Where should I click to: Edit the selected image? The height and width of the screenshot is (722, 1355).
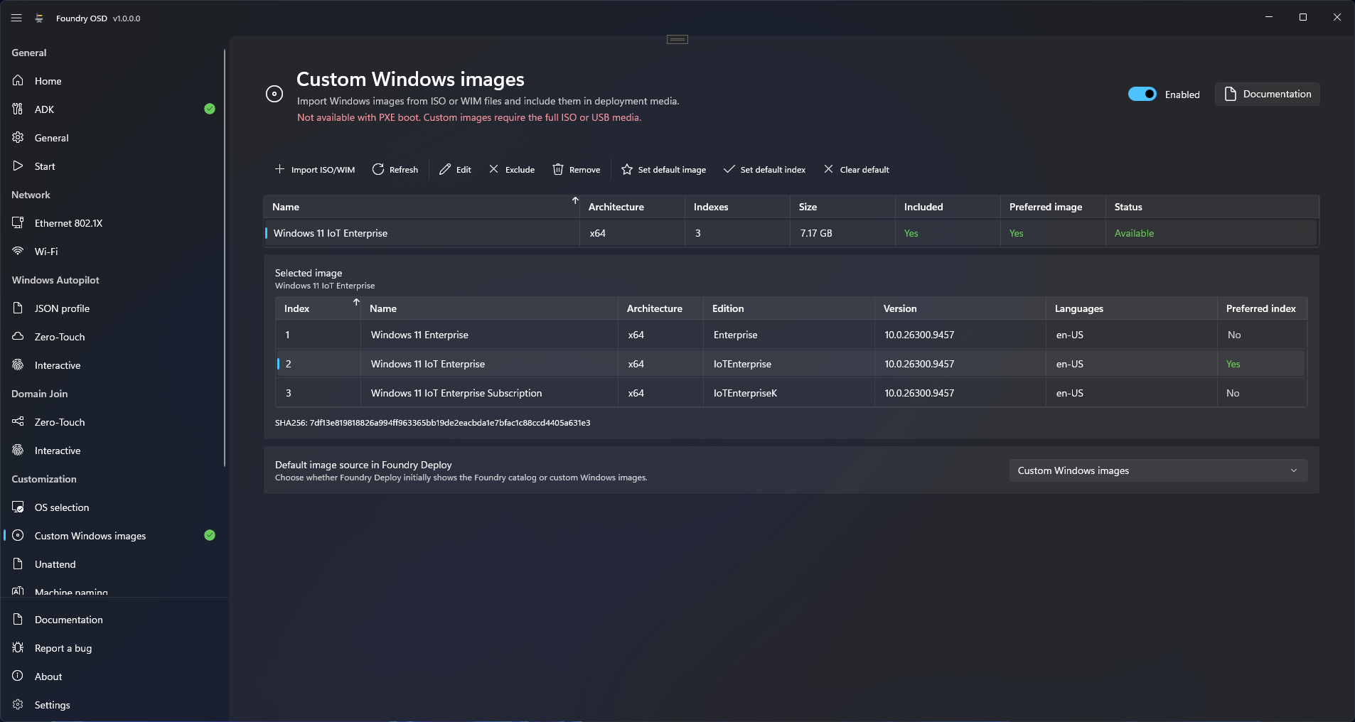click(x=456, y=169)
